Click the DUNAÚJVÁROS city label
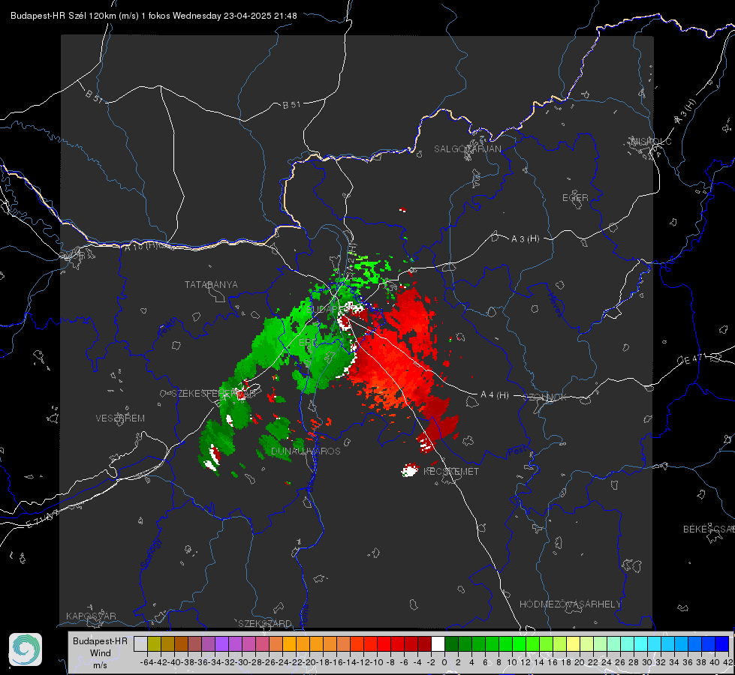The width and height of the screenshot is (735, 675). [x=306, y=451]
